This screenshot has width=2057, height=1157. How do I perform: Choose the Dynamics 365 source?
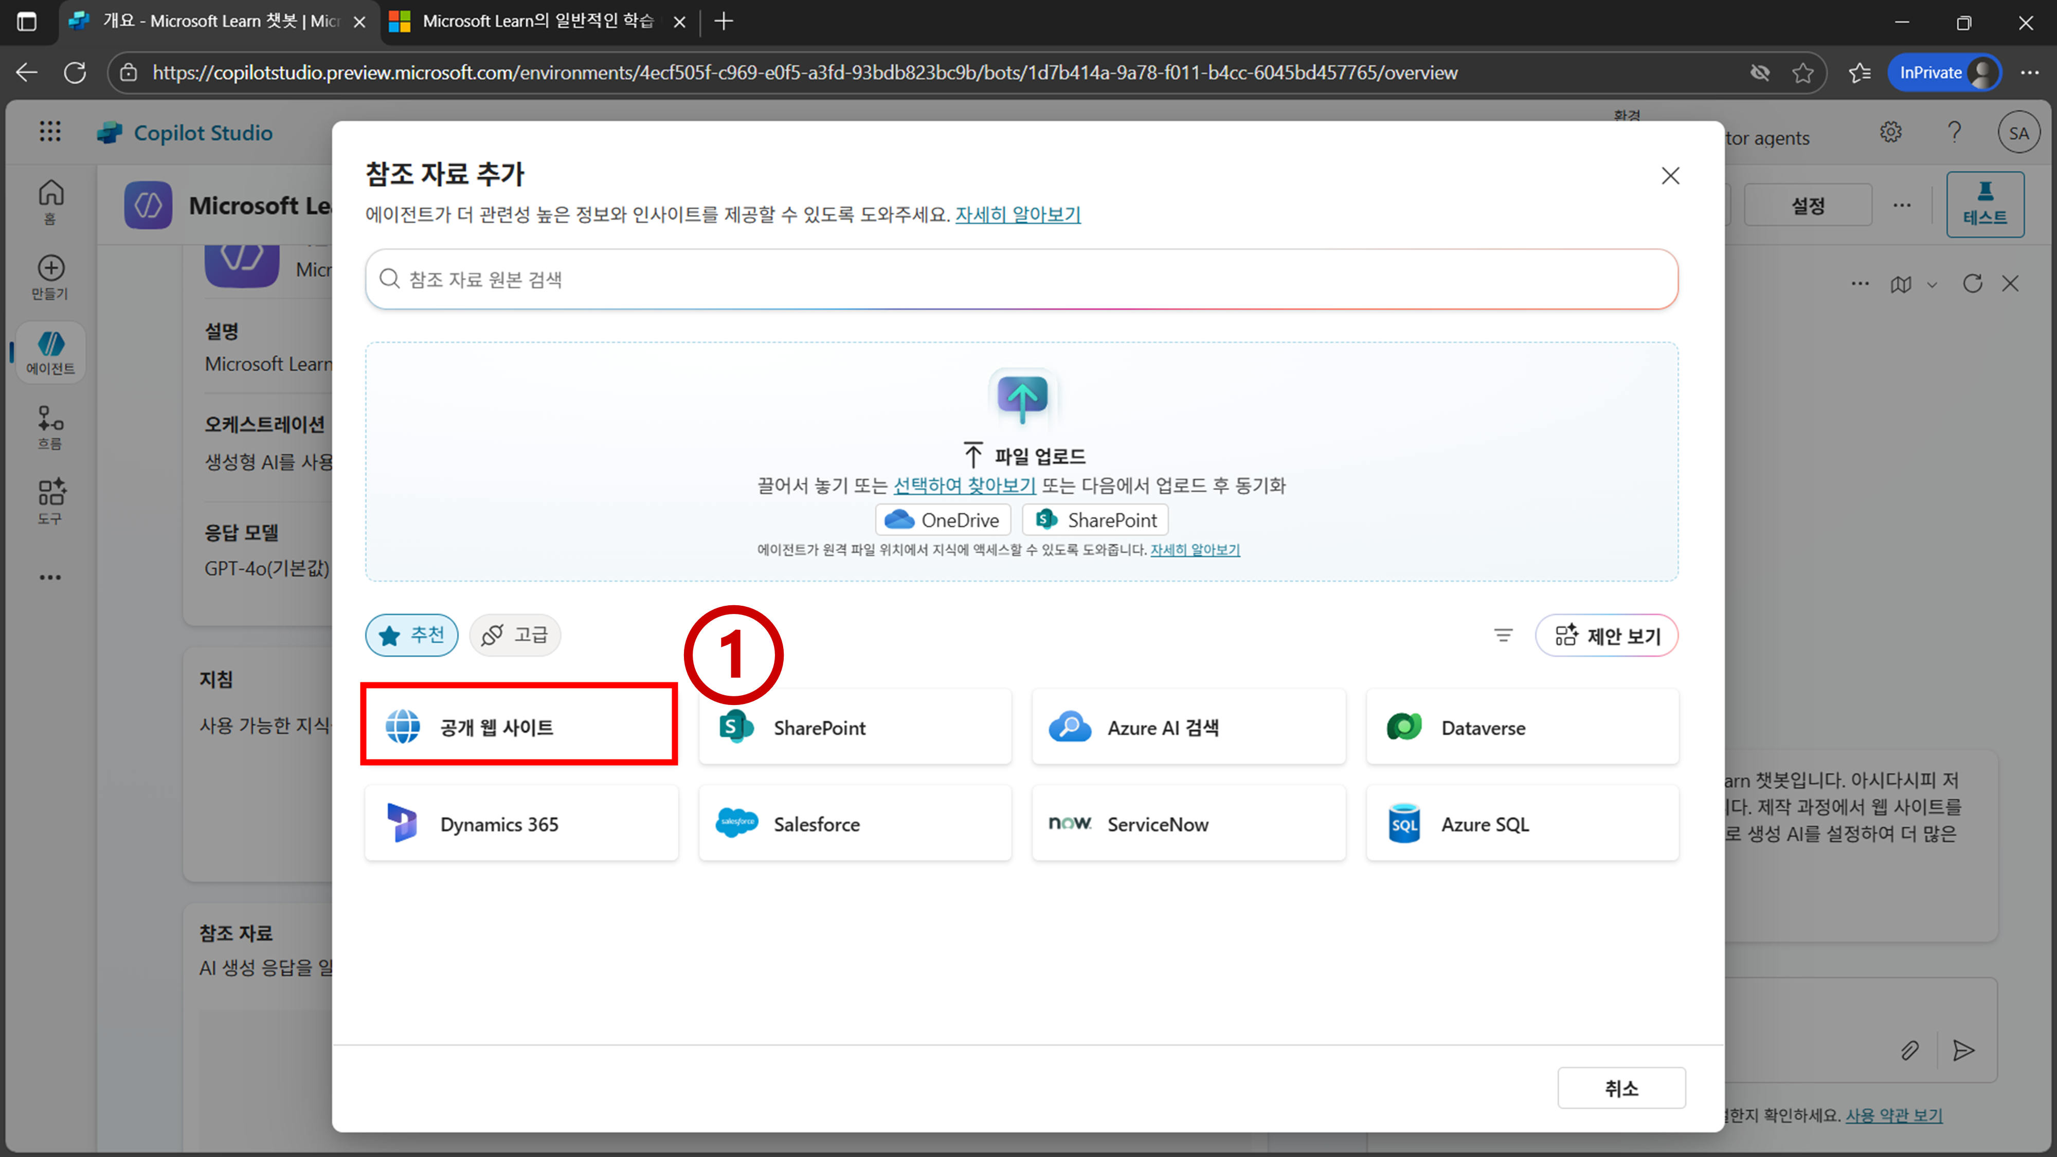[520, 823]
